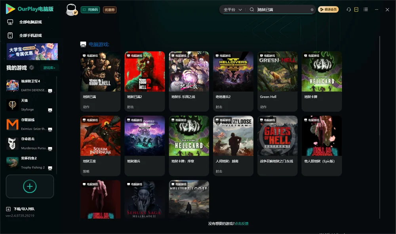
Task: Click PC icon beside Eximius
Action: pyautogui.click(x=50, y=129)
